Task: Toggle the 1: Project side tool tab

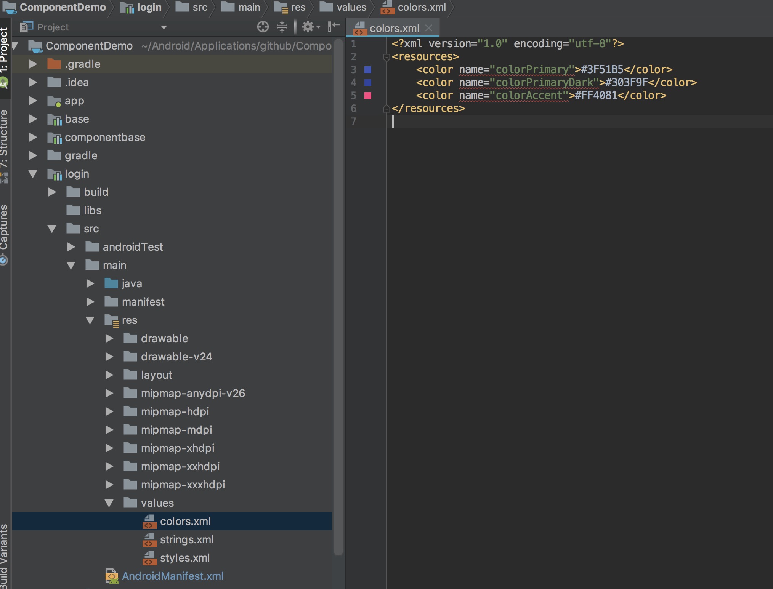Action: point(4,50)
